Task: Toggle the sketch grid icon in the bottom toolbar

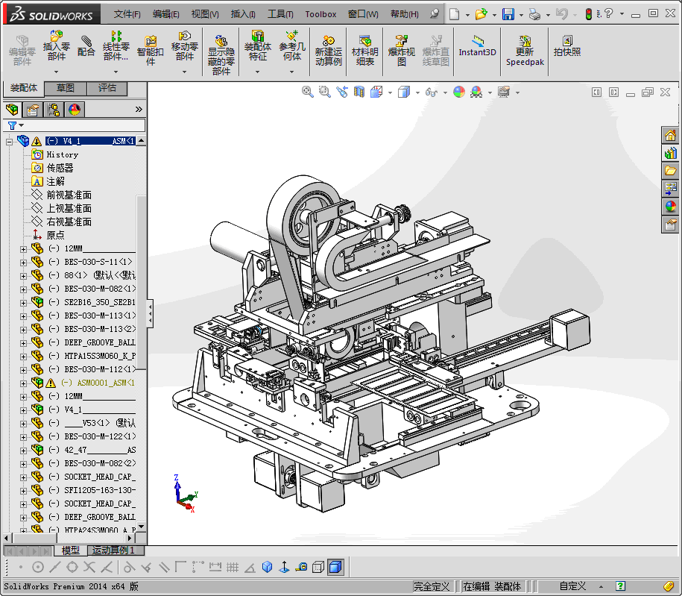Action: coord(233,567)
